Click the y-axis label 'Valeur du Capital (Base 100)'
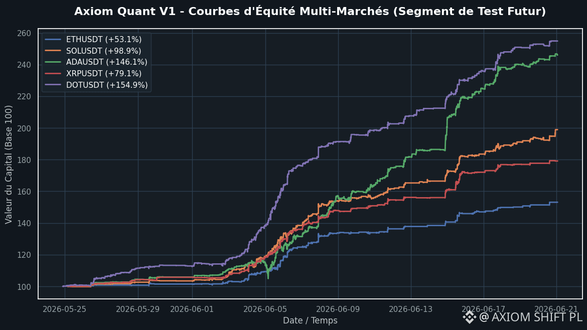This screenshot has width=587, height=330. (8, 164)
